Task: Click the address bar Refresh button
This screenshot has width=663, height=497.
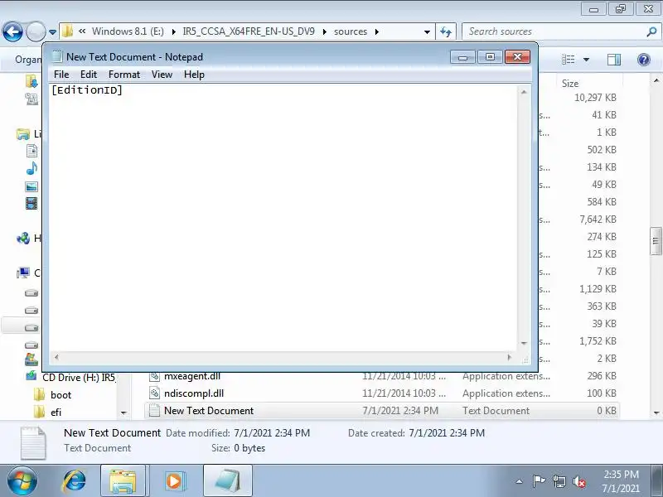Action: click(x=446, y=31)
